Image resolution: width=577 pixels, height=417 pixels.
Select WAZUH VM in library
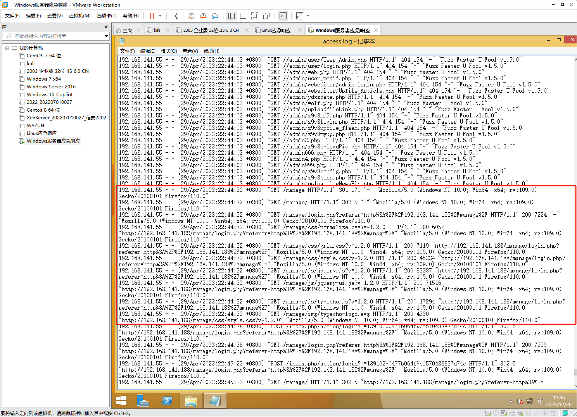pos(32,126)
